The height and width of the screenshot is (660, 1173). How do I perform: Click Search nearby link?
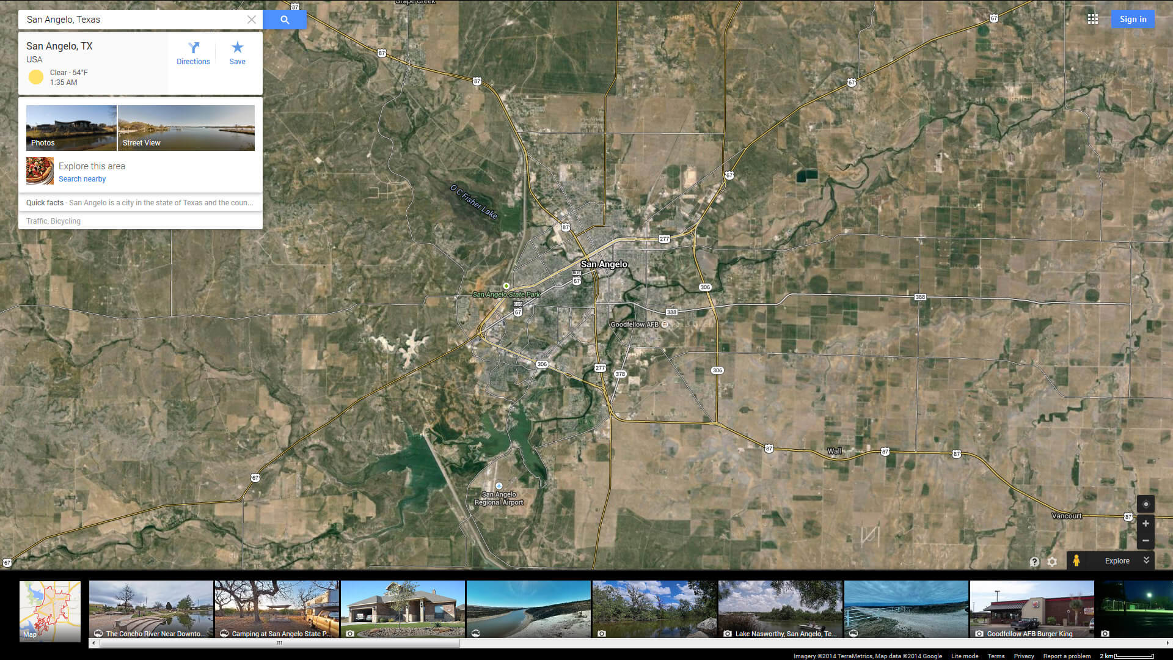coord(82,179)
